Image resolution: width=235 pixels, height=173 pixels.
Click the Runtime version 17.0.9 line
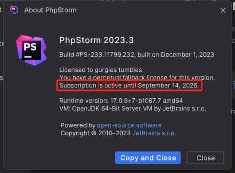(121, 101)
